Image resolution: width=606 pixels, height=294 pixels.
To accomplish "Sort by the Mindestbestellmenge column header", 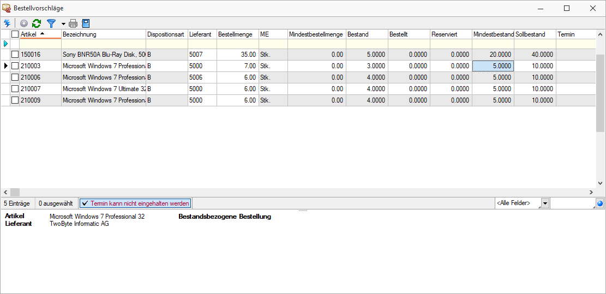I will (316, 34).
